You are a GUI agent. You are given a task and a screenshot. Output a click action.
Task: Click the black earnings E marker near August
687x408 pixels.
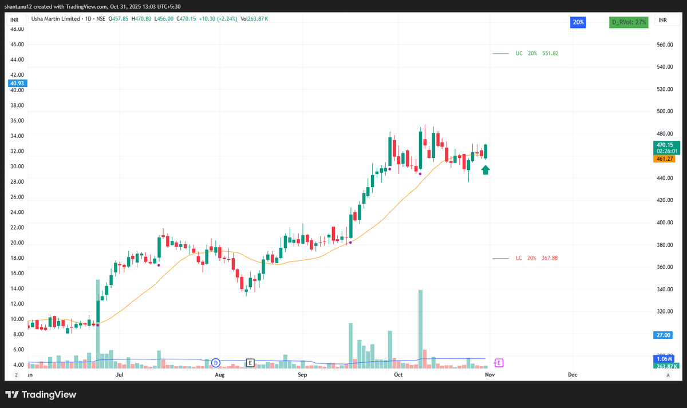click(250, 362)
